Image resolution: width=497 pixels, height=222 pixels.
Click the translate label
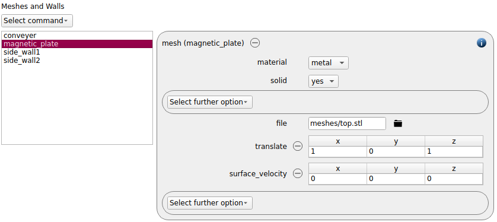pyautogui.click(x=271, y=146)
